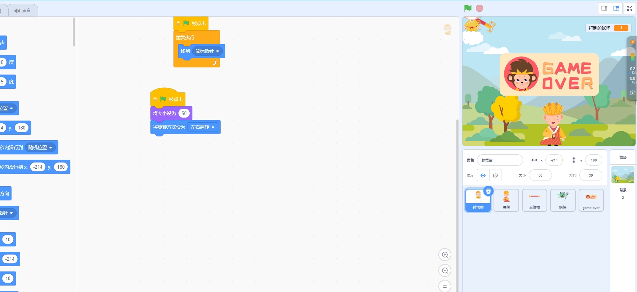Click the red stop button
The width and height of the screenshot is (637, 292).
tap(479, 8)
